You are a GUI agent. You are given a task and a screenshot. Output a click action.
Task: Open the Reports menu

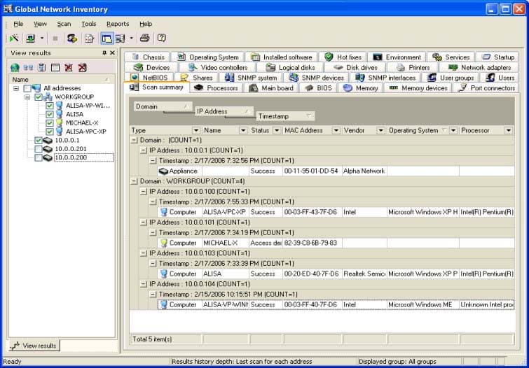click(x=118, y=24)
